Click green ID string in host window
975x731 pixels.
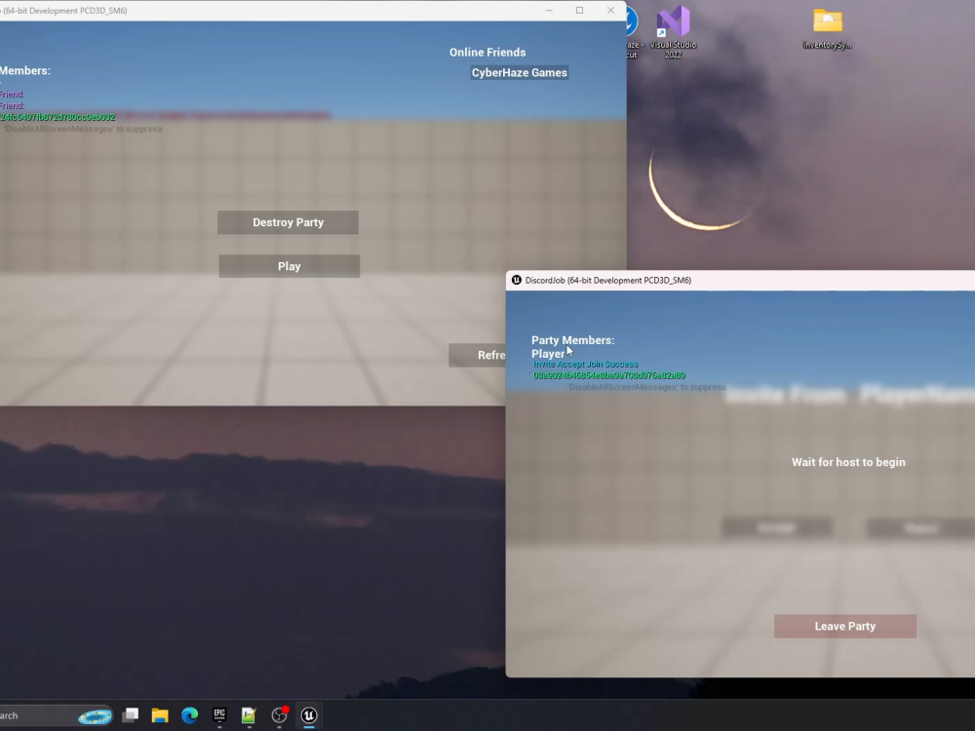[x=58, y=117]
